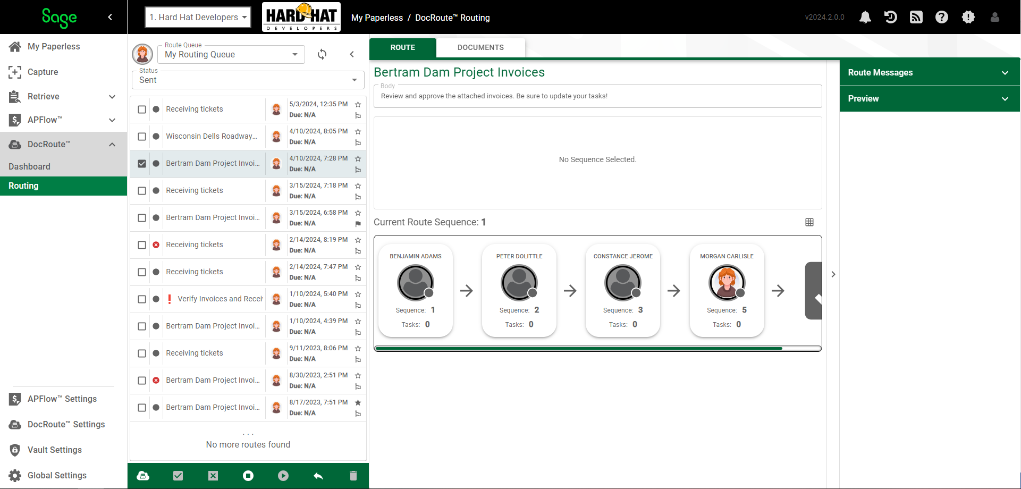This screenshot has height=489, width=1021.
Task: Check the 8/30/2023 Bertram Dam checkbox
Action: point(142,381)
